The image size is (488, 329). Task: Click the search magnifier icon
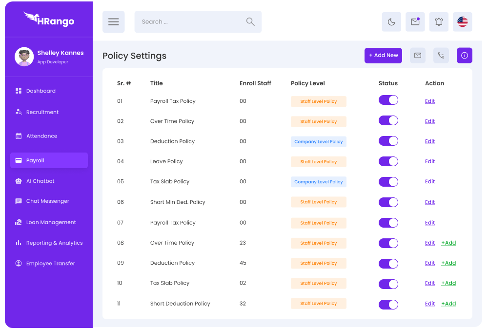tap(250, 22)
